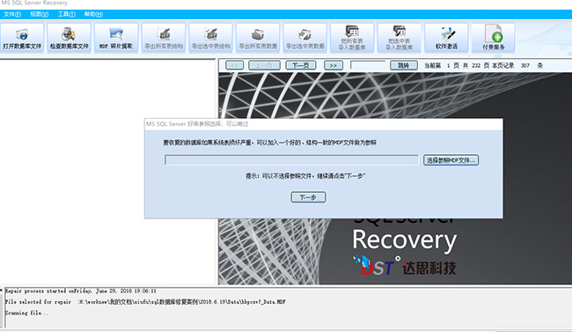Open the 帮助(H) menu
Image resolution: width=572 pixels, height=332 pixels.
[93, 14]
